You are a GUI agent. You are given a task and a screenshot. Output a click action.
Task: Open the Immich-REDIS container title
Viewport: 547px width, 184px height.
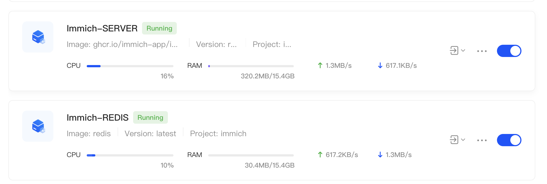coord(98,118)
